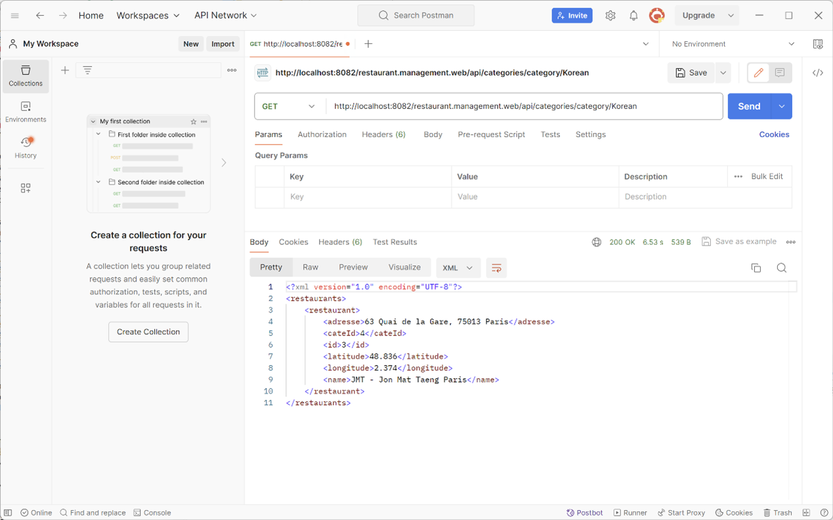Image resolution: width=833 pixels, height=520 pixels.
Task: Change the XML response format dropdown
Action: click(x=458, y=268)
